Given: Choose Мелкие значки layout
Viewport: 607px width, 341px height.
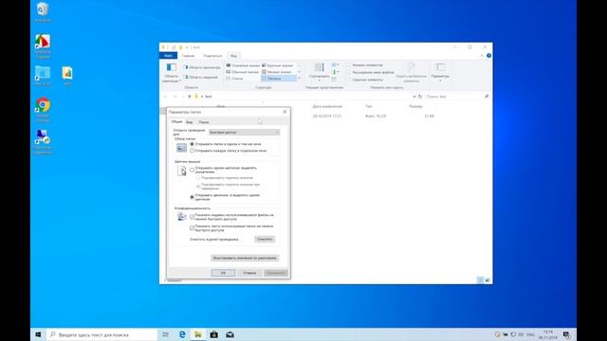Looking at the screenshot, I should pos(277,72).
